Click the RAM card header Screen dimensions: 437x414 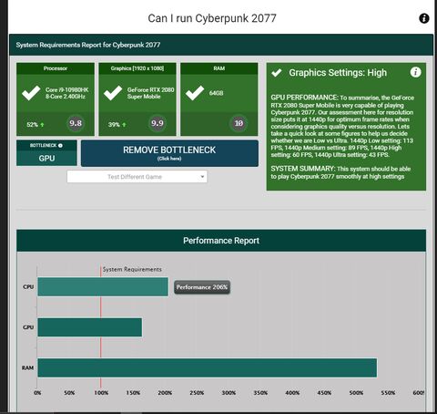[219, 68]
